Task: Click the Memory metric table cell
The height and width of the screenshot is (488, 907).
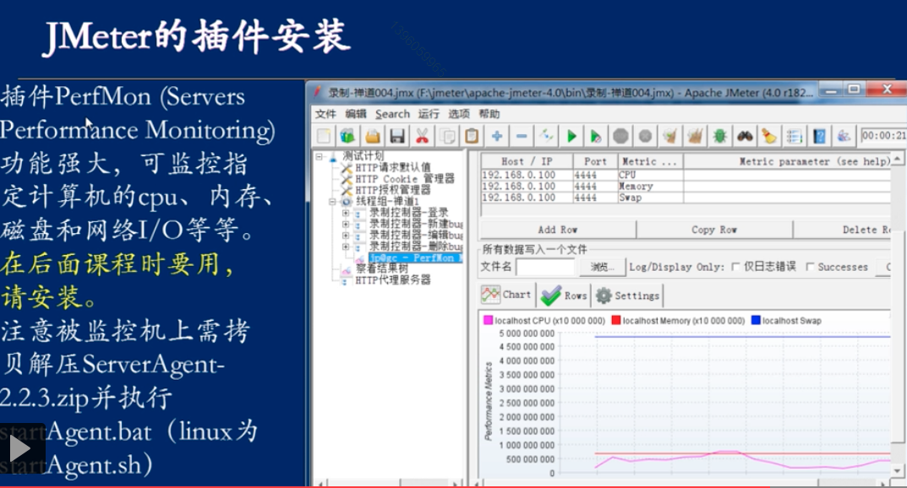Action: [650, 186]
